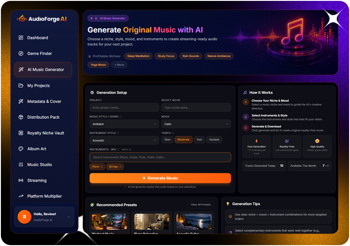The height and width of the screenshot is (246, 350).
Task: Click the Generation Setup gear icon
Action: click(x=92, y=92)
